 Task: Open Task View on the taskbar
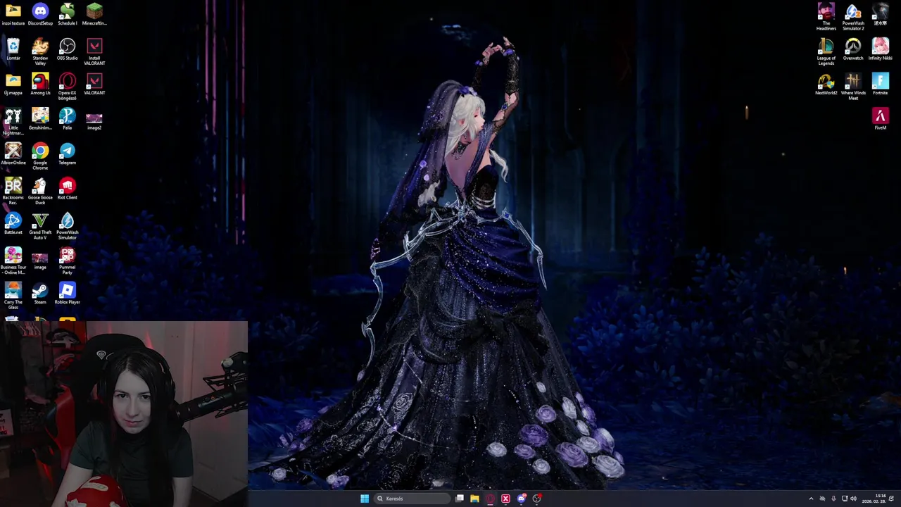click(460, 499)
